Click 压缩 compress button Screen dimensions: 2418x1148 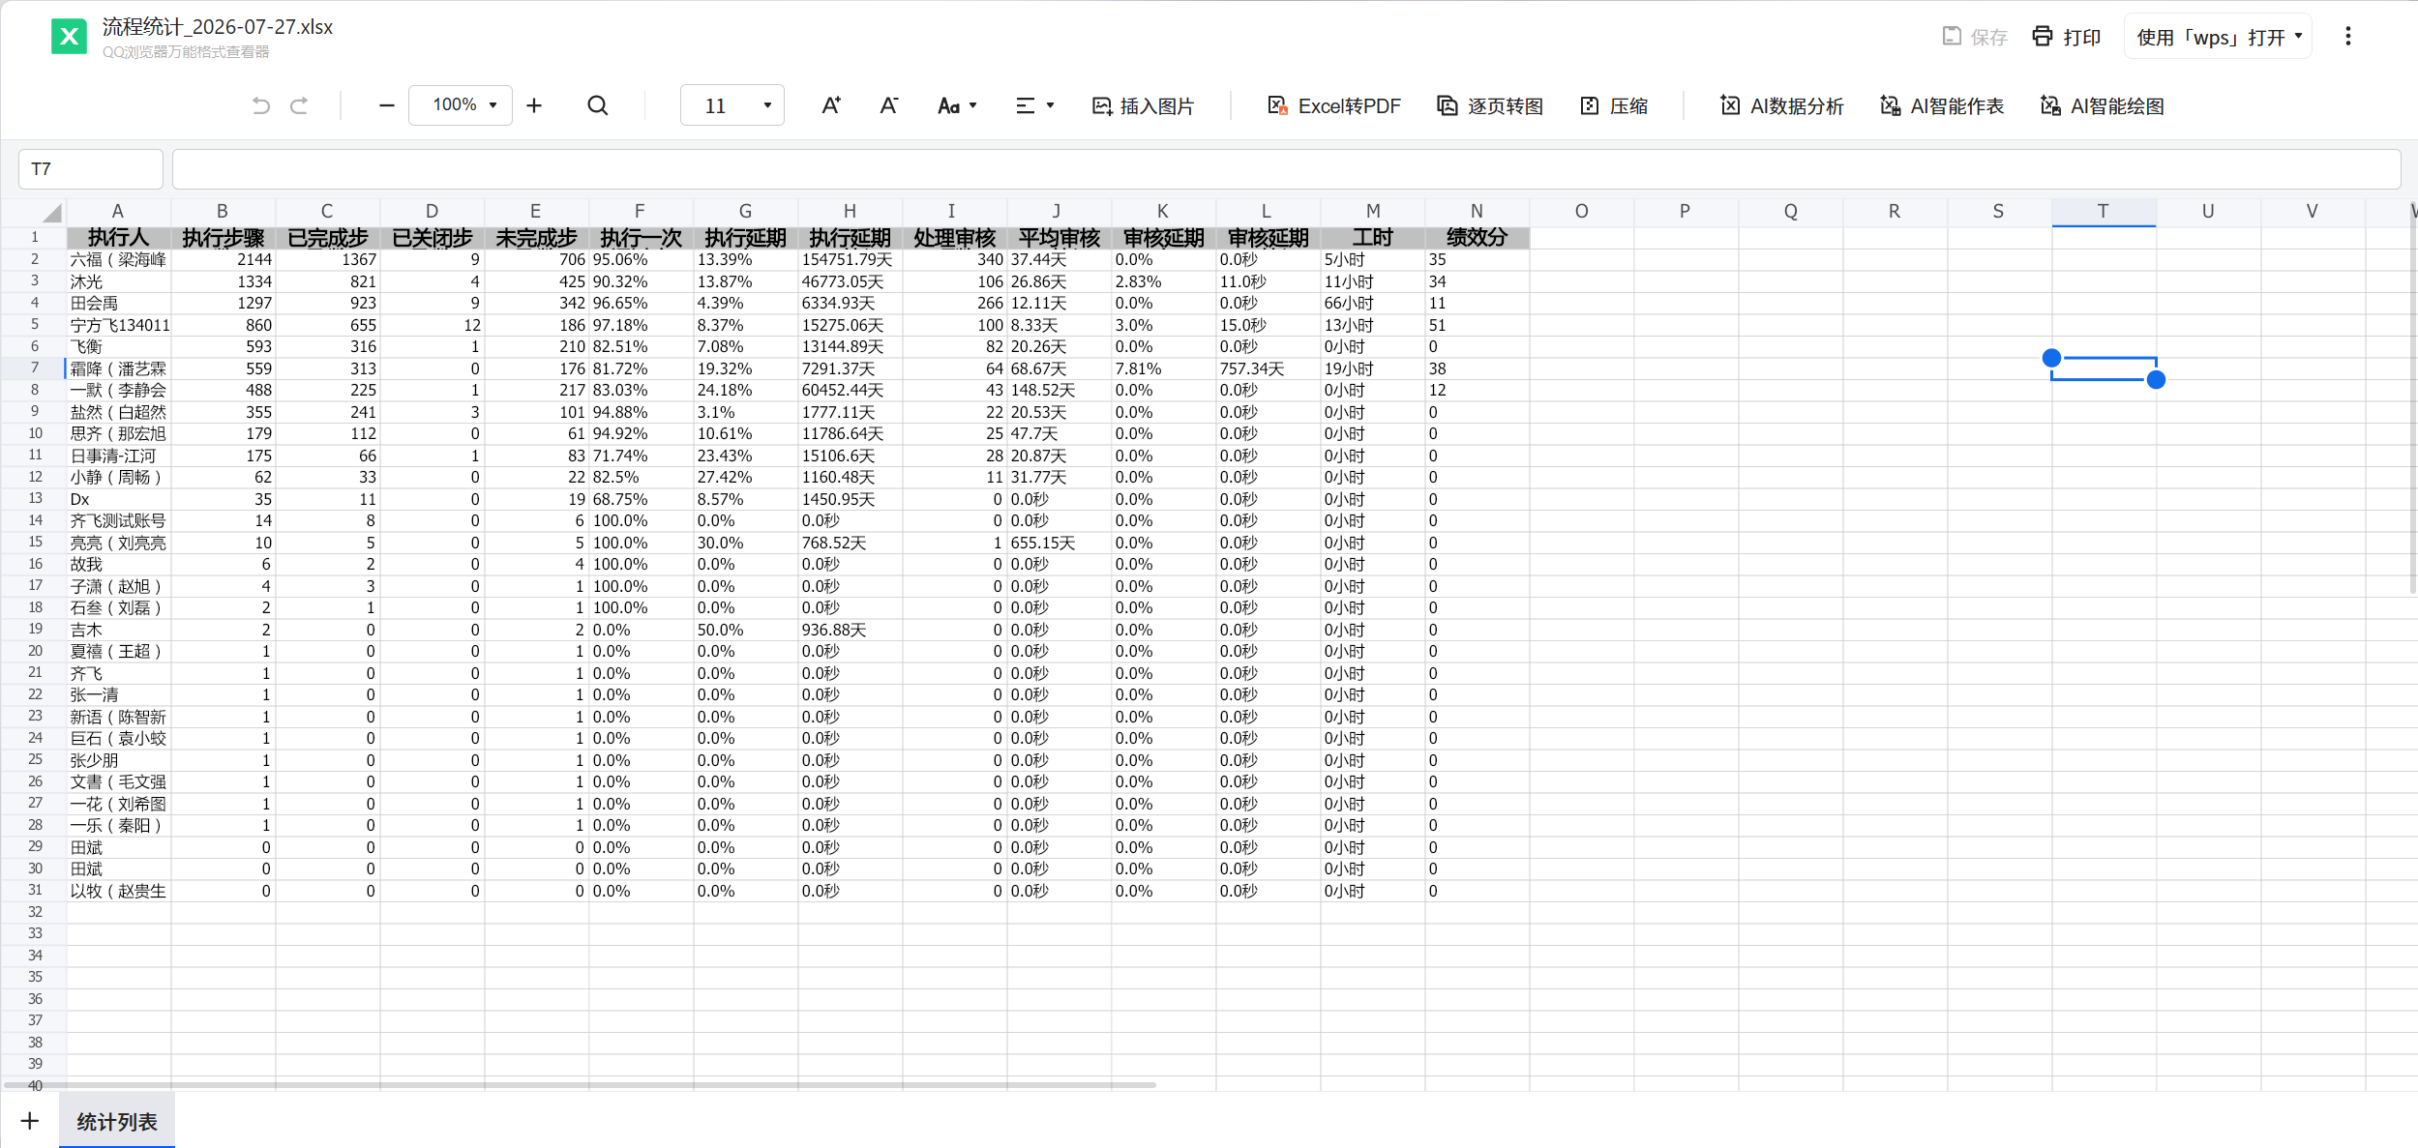tap(1614, 105)
